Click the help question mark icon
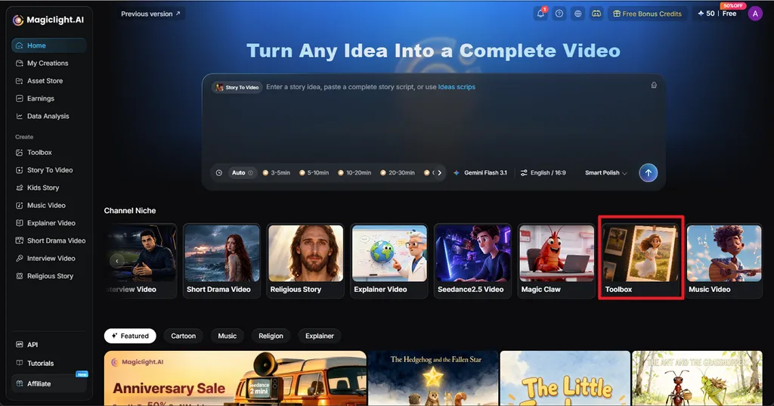Viewport: 774px width, 406px height. coord(559,14)
